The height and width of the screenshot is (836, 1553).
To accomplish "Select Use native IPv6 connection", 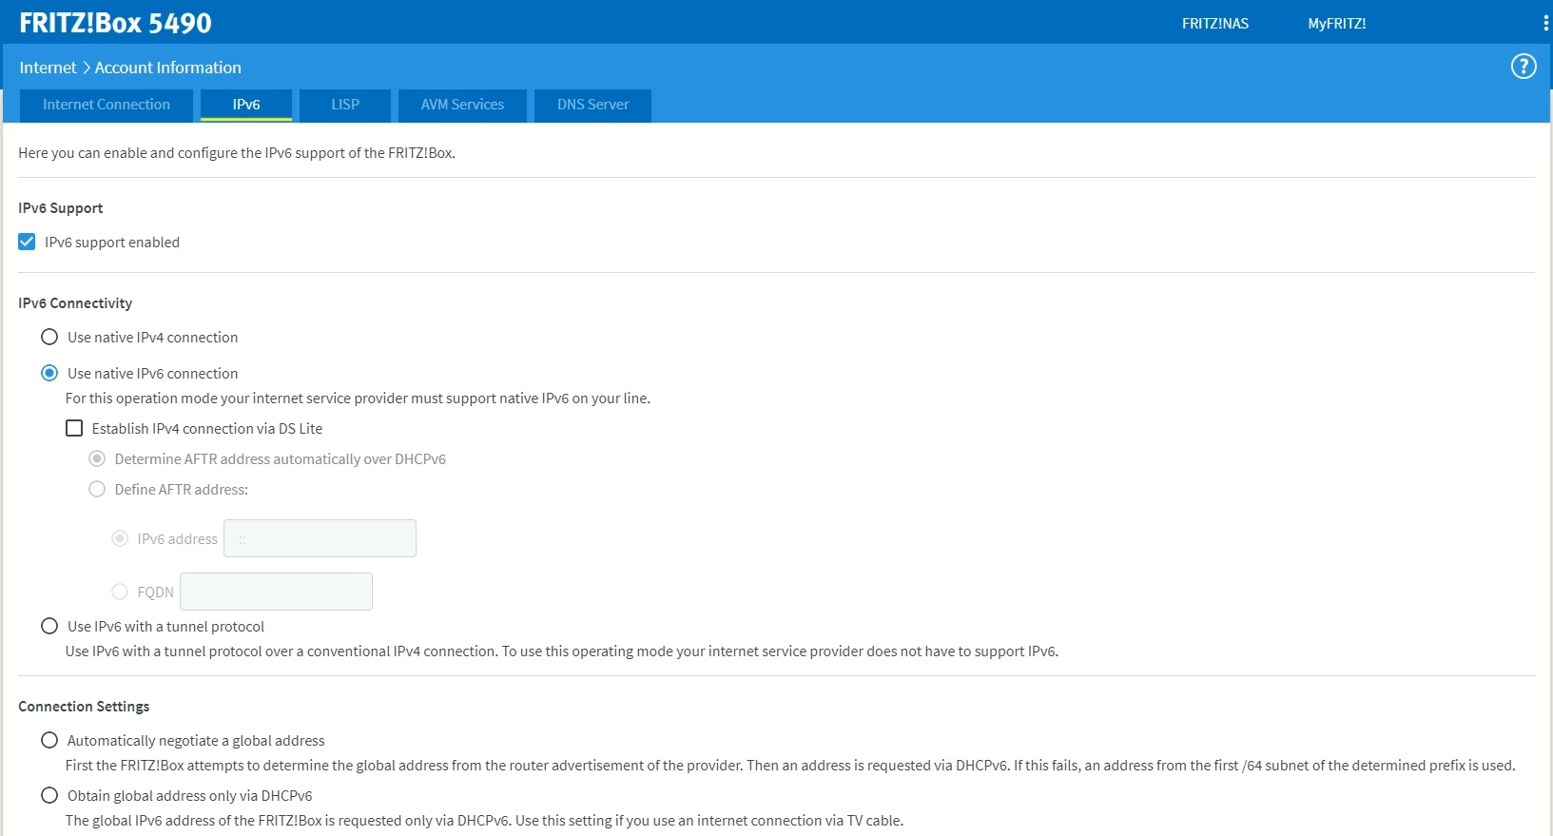I will click(49, 373).
